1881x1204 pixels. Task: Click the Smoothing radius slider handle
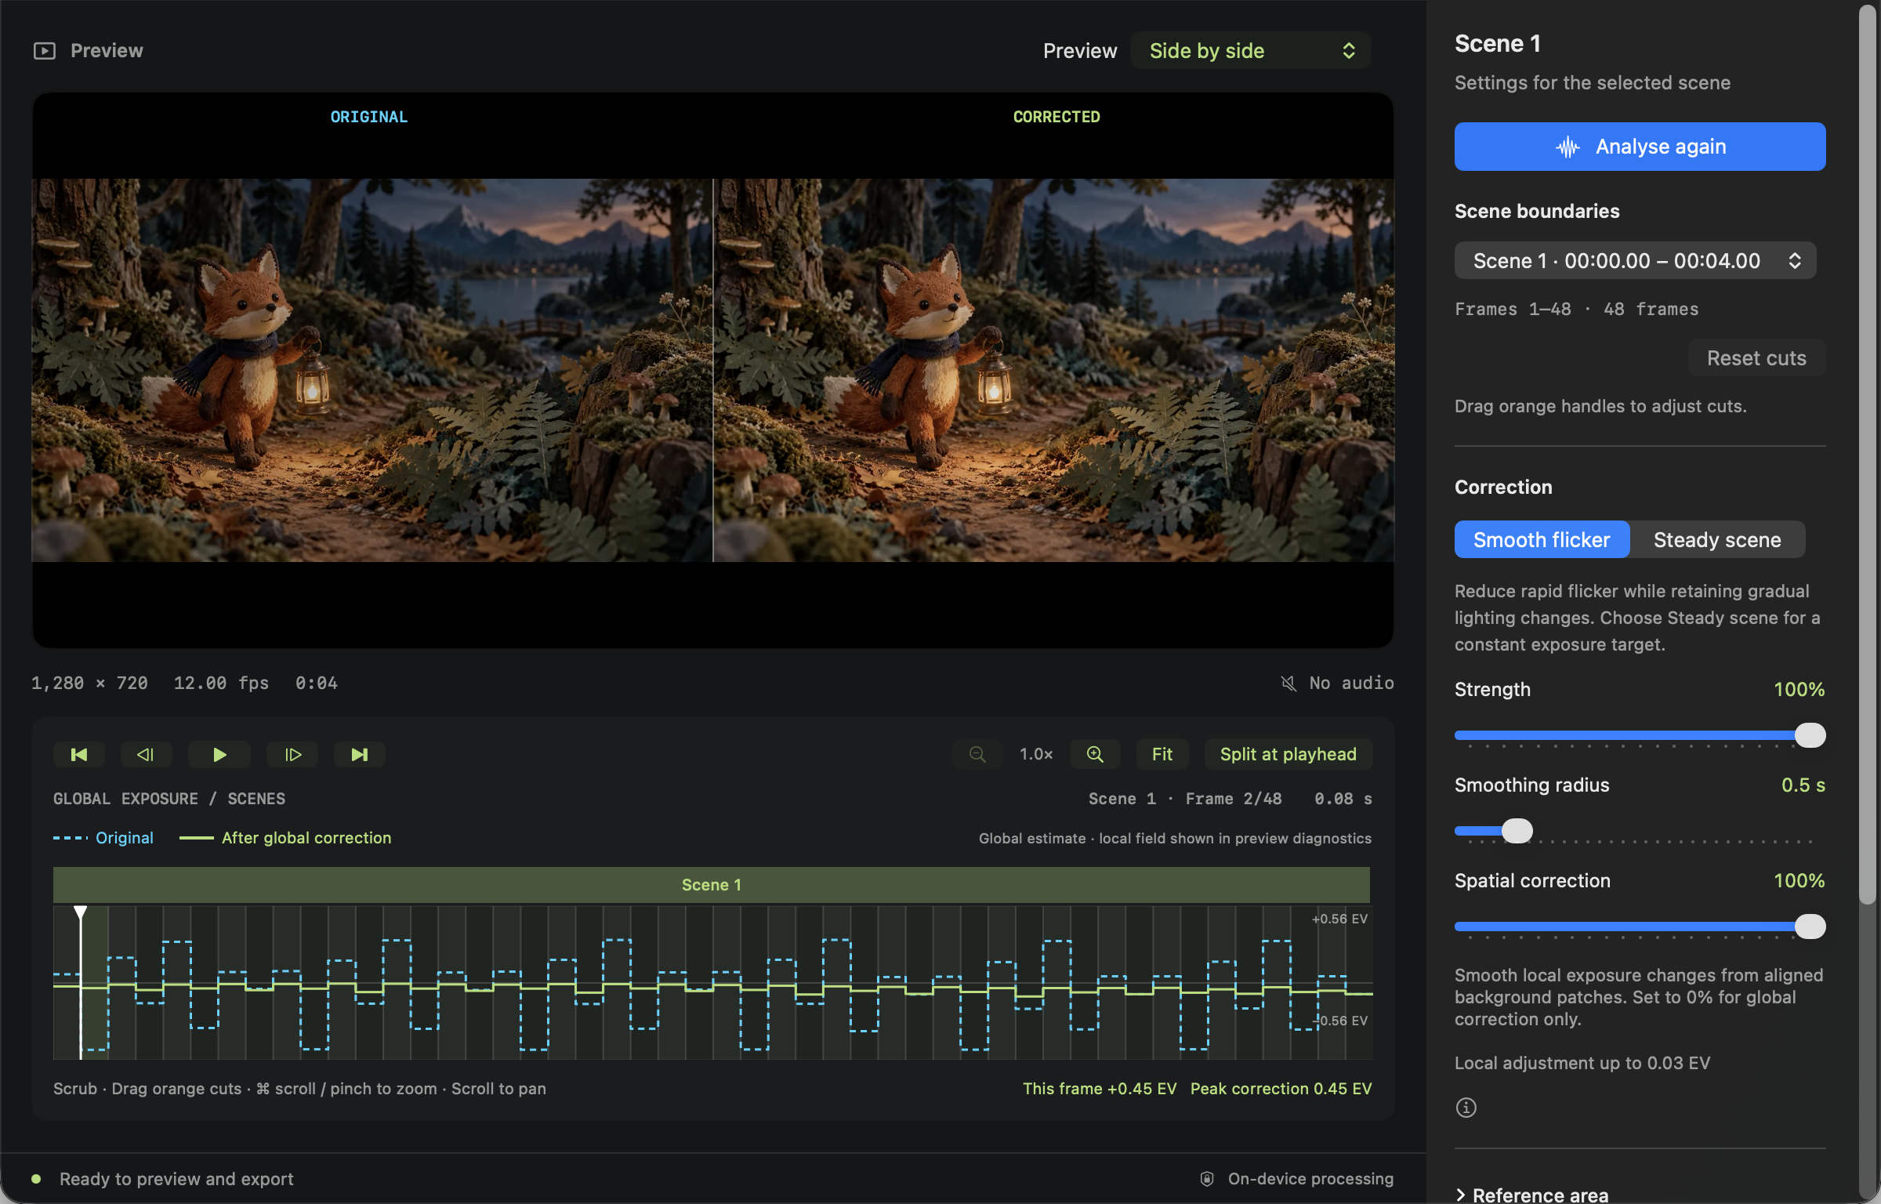click(1517, 831)
